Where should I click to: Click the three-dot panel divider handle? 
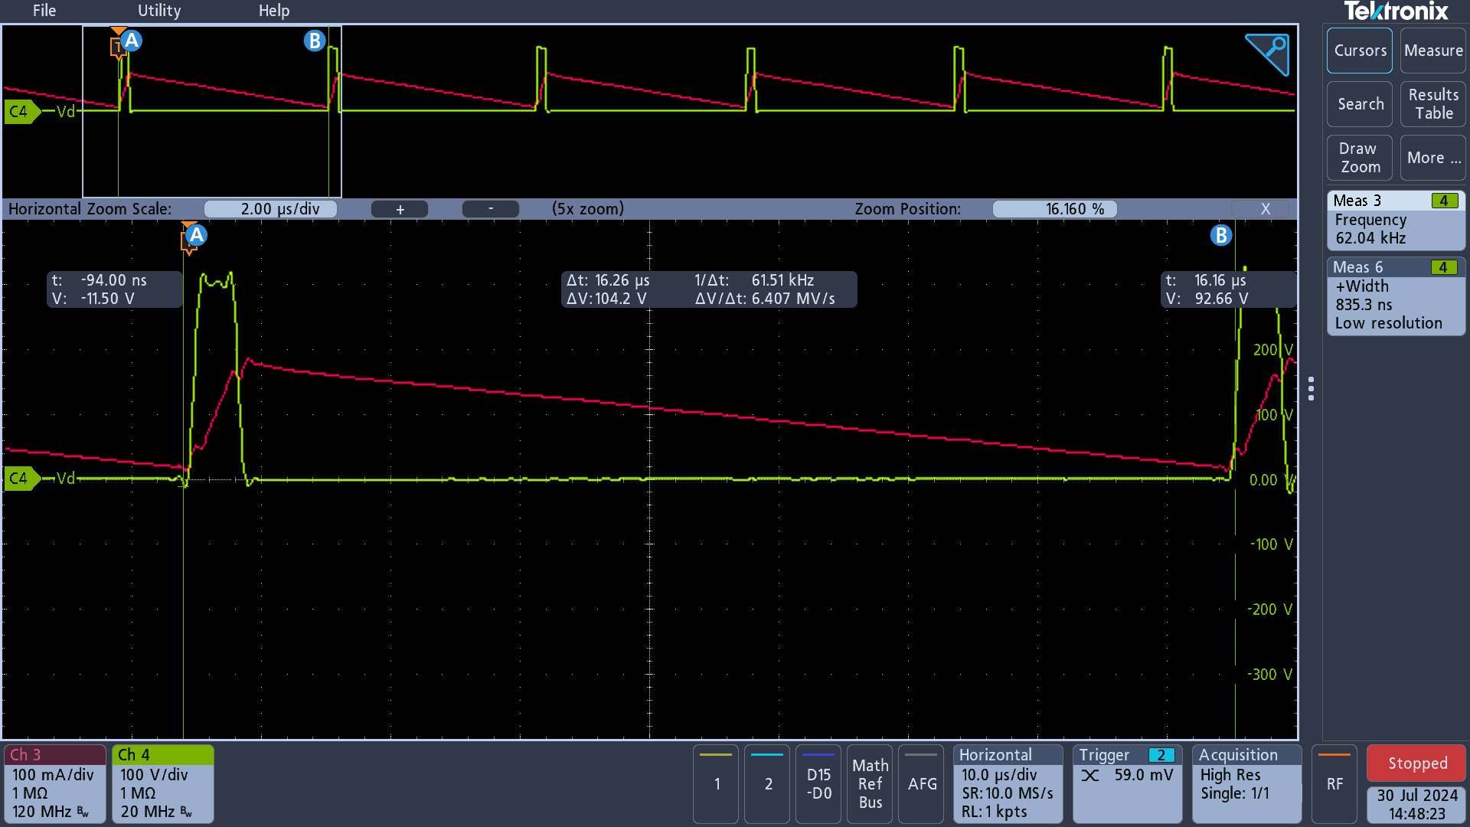(1312, 388)
